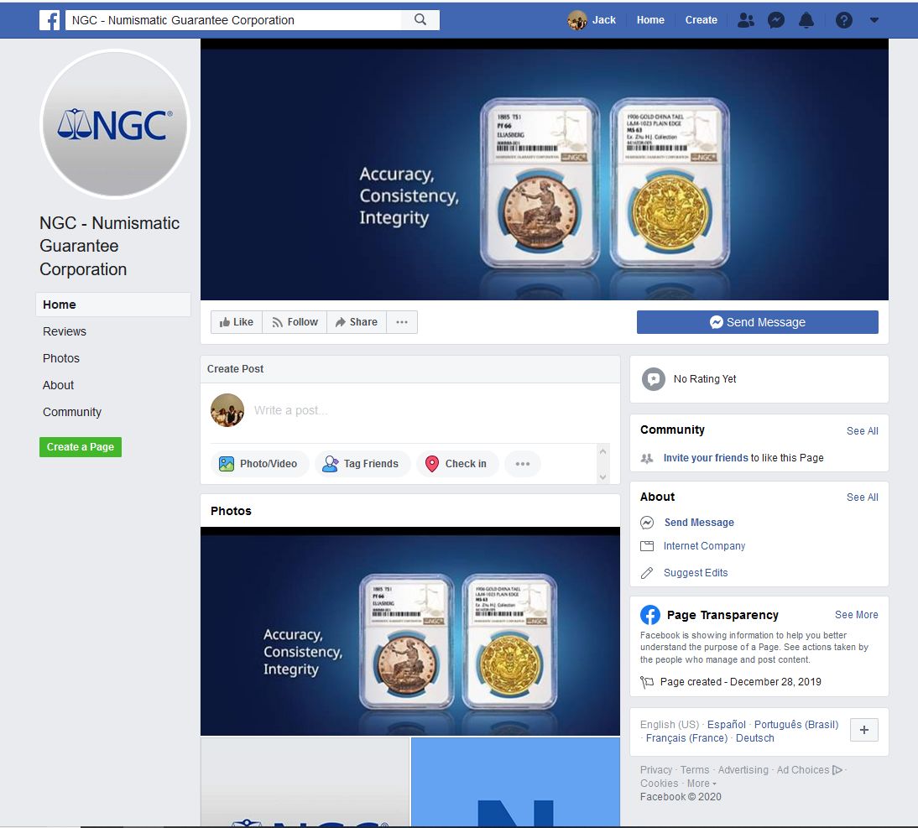The height and width of the screenshot is (828, 918).
Task: Click the Facebook search input field
Action: click(233, 20)
